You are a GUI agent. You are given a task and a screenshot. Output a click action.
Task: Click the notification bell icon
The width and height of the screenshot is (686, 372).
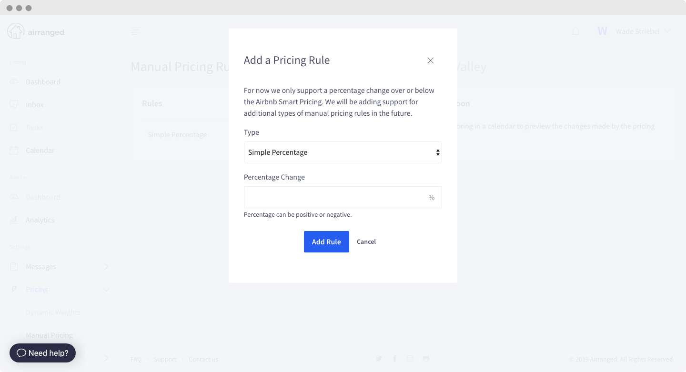click(x=575, y=31)
